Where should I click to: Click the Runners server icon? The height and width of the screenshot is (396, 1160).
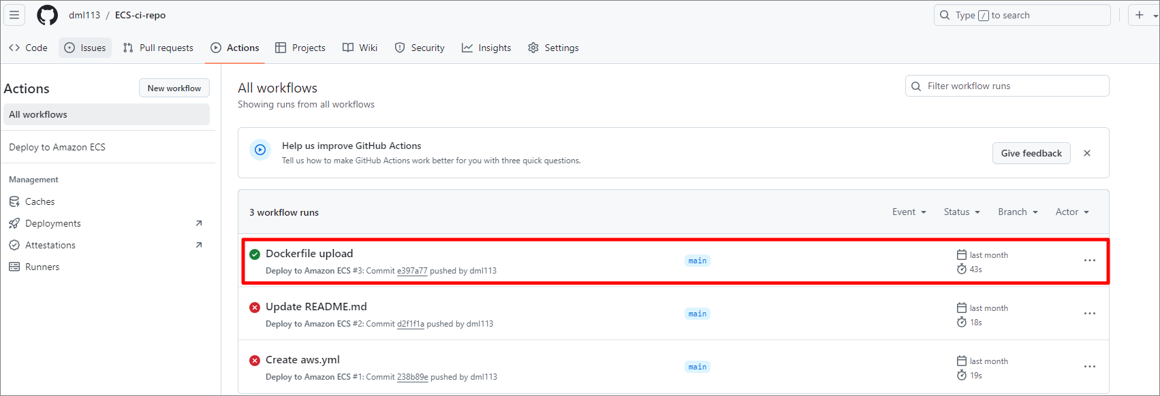pyautogui.click(x=14, y=267)
